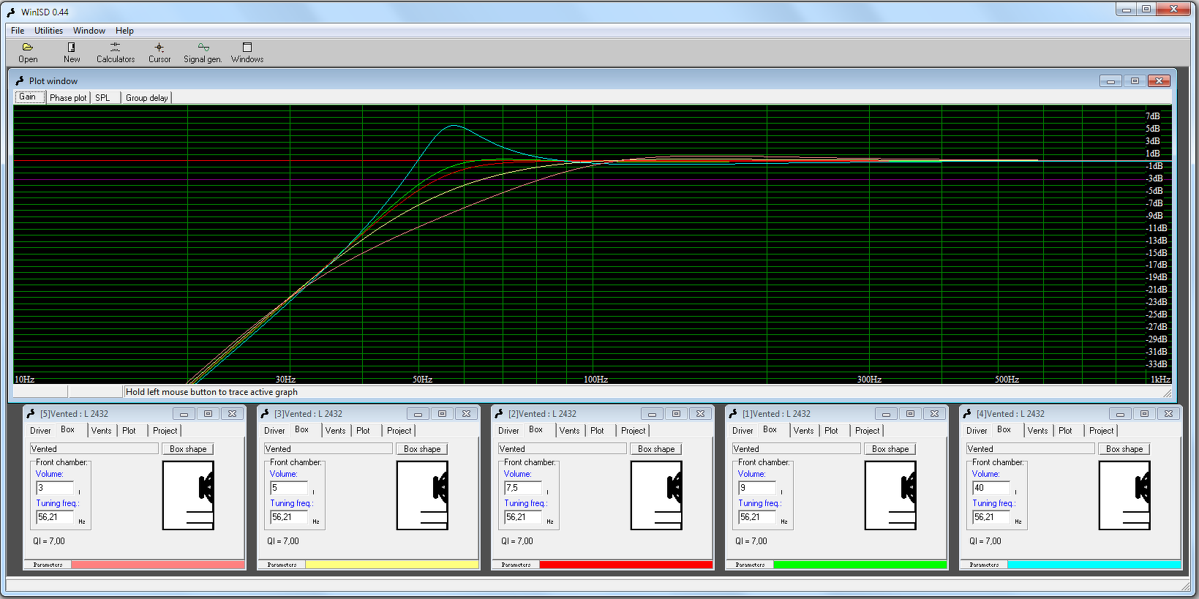Click Box shape button in [2]Vented window
Screen dimensions: 1199x599
[656, 449]
